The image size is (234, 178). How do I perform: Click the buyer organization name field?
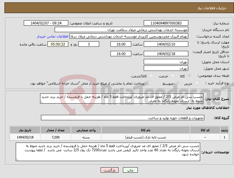point(121,29)
